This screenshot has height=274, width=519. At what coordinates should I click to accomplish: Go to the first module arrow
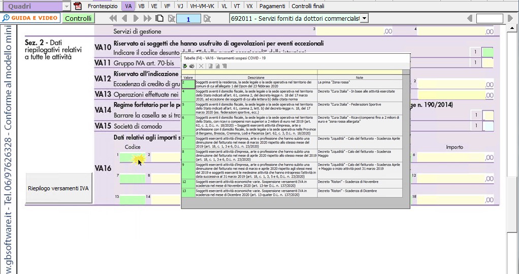click(113, 19)
